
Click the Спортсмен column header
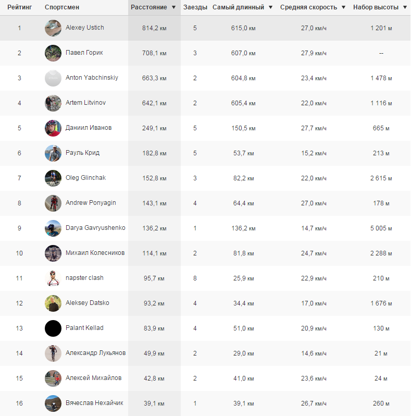pyautogui.click(x=61, y=8)
